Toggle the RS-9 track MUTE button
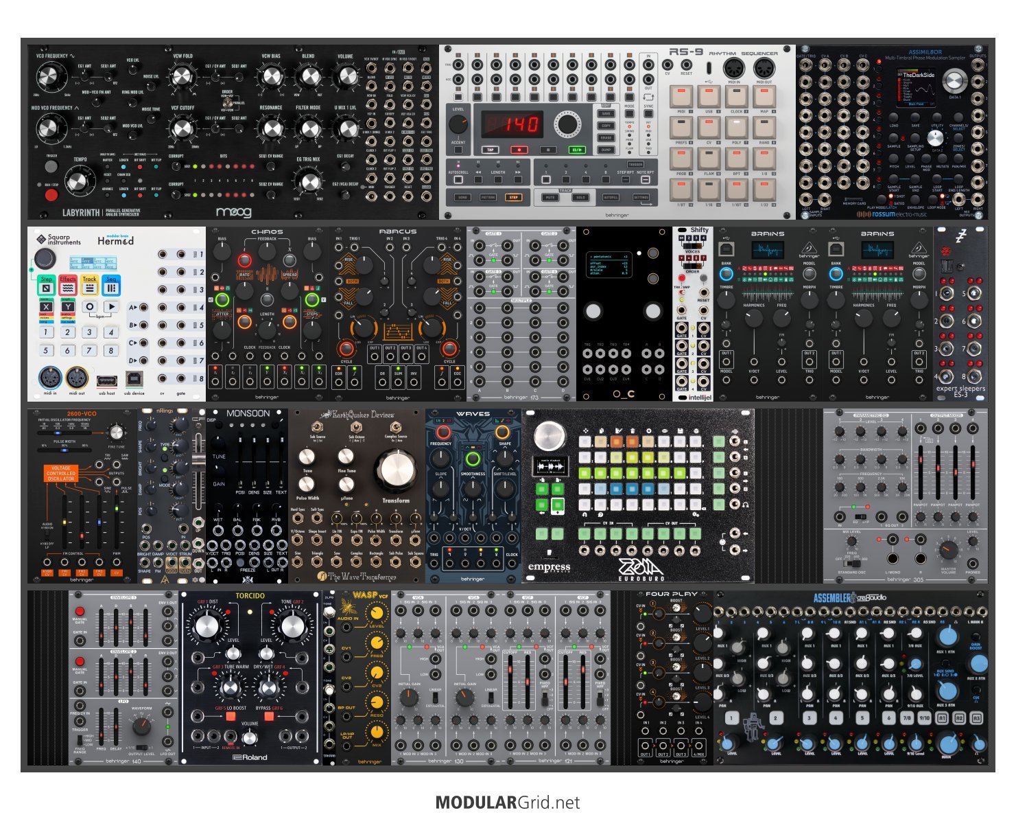The width and height of the screenshot is (1016, 817). [x=550, y=198]
